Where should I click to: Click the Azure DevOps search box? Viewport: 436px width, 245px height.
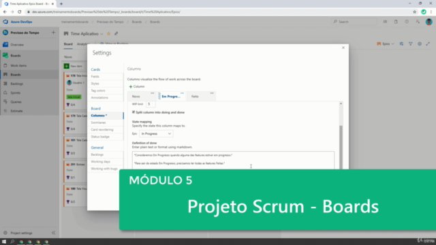pos(354,22)
